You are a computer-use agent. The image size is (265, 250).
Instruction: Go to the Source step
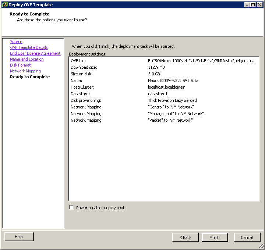point(16,42)
